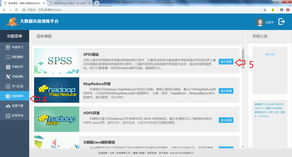Open 在线考场 in the sidebar menu
This screenshot has width=292, height=157.
coord(15,115)
